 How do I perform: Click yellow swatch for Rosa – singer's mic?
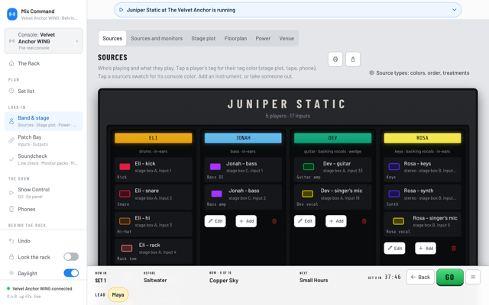tap(398, 221)
